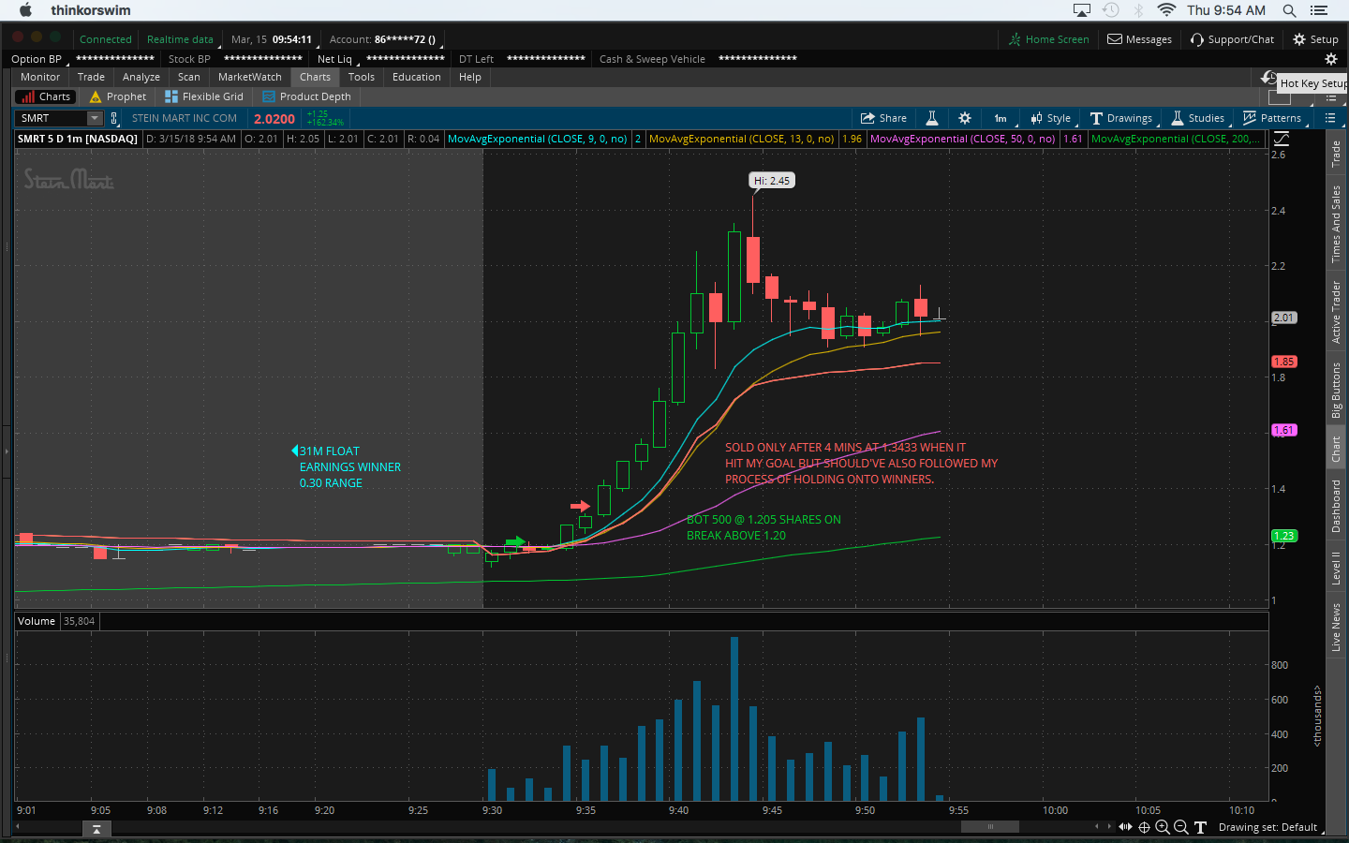This screenshot has width=1349, height=843.
Task: Click the scroll left arrow beside scrollbar
Action: pyautogui.click(x=1097, y=827)
